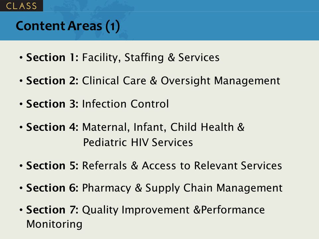Select the Section 7 bold label
Image resolution: width=319 pixels, height=239 pixels.
pos(52,209)
